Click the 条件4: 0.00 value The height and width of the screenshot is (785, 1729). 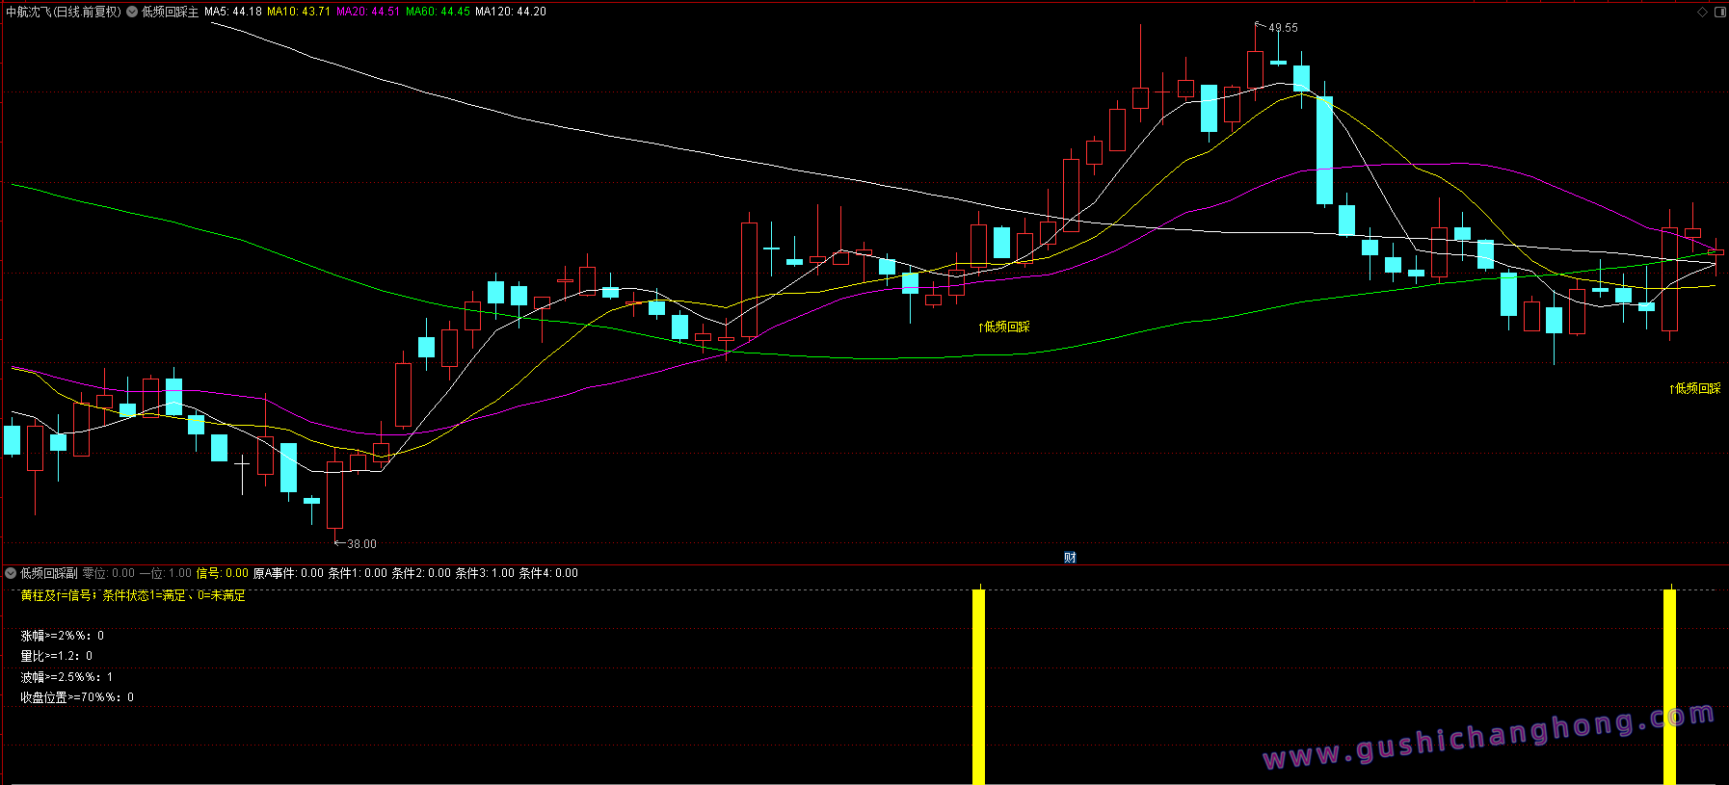click(x=548, y=573)
